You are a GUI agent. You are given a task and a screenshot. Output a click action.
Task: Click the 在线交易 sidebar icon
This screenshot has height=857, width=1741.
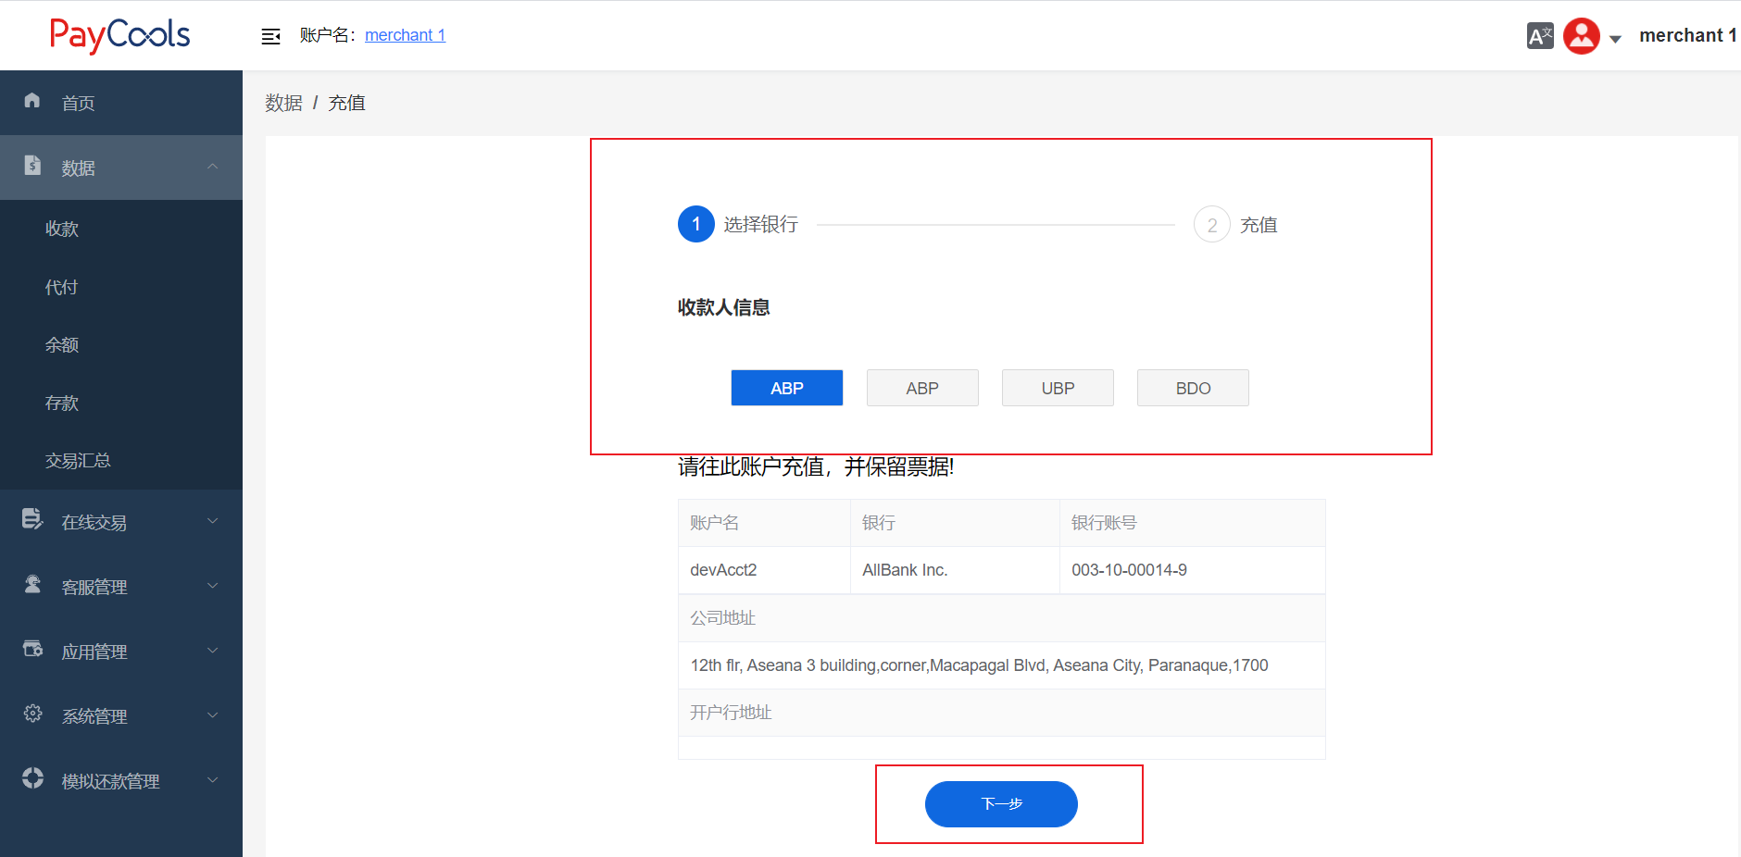[x=32, y=519]
